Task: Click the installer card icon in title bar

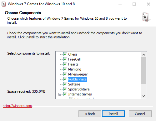Action: coord(4,4)
